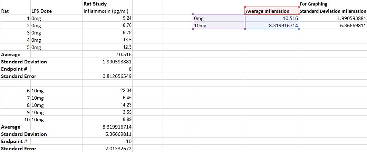
Task: Click the Endpoint # cell showing 10
Action: tap(107, 141)
